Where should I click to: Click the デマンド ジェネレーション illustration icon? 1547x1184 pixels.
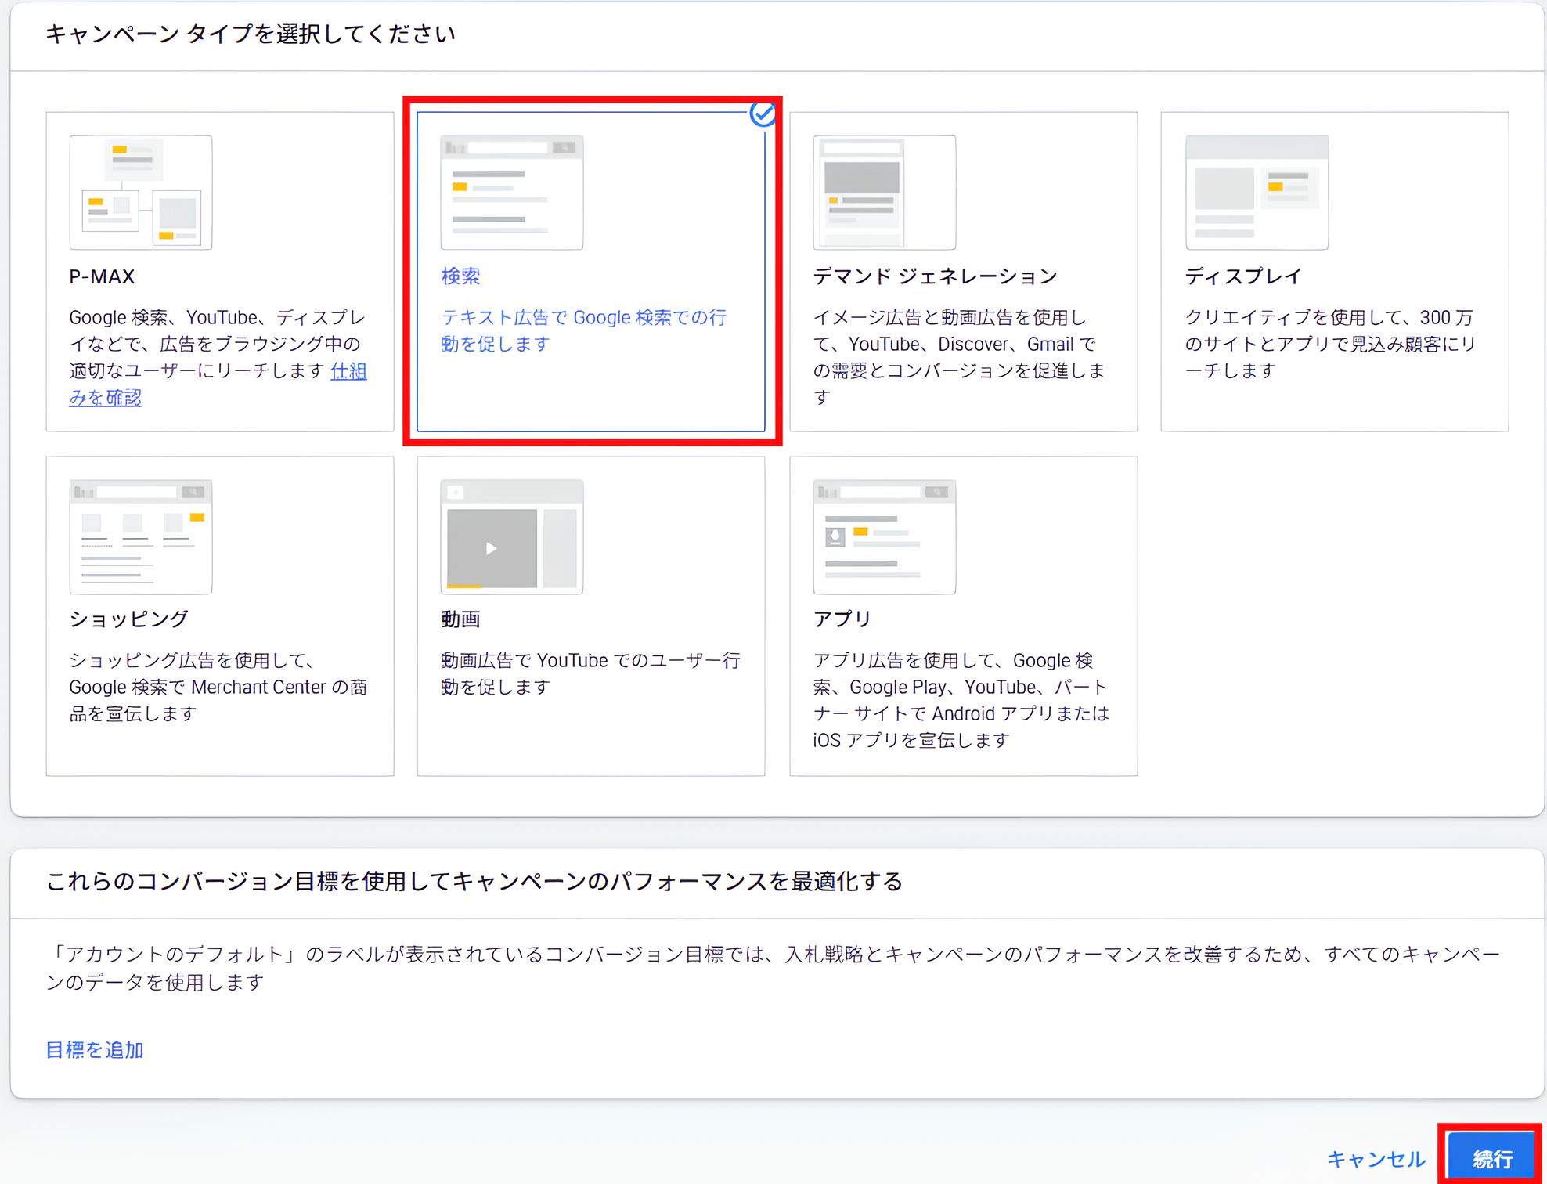tap(885, 193)
